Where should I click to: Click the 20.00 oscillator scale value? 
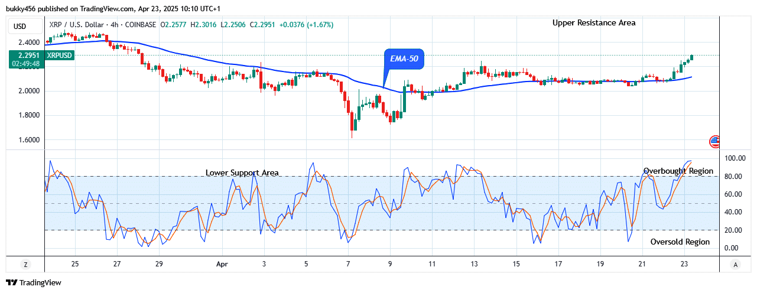click(735, 230)
